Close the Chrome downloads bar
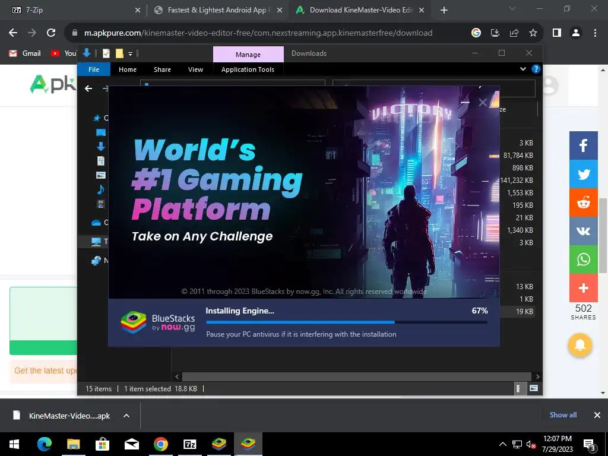 tap(597, 415)
